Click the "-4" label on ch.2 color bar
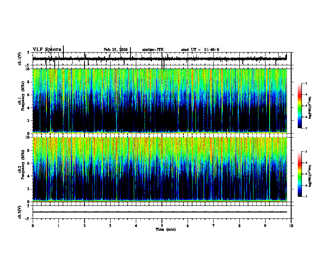The height and width of the screenshot is (253, 328). (x=305, y=163)
